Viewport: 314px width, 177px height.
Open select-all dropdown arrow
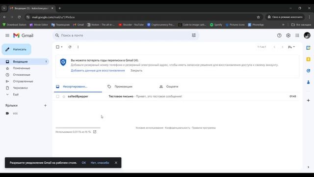[62, 47]
